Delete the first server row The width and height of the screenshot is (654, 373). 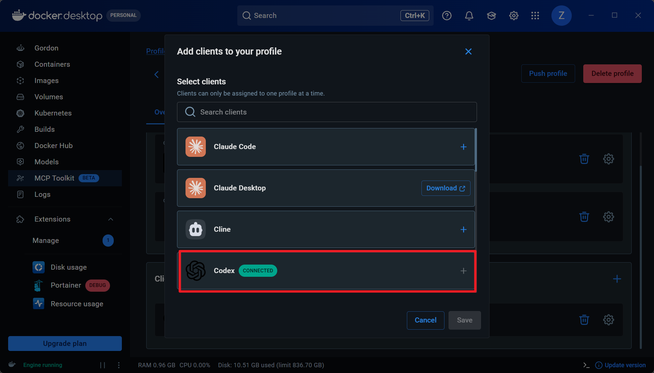click(584, 159)
